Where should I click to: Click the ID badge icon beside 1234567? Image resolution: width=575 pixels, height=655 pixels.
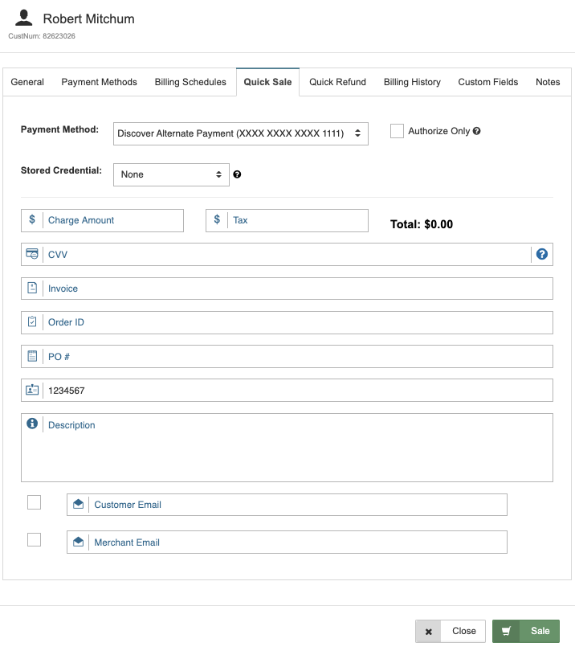click(32, 390)
